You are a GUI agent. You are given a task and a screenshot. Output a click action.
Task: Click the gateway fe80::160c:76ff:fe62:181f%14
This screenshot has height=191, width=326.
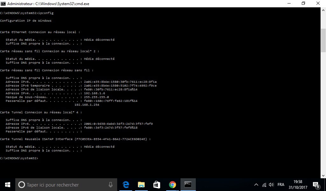click(110, 101)
